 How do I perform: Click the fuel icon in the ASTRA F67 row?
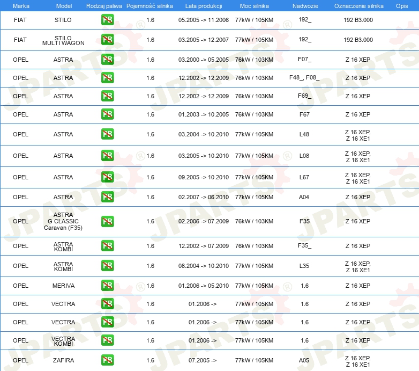point(107,114)
